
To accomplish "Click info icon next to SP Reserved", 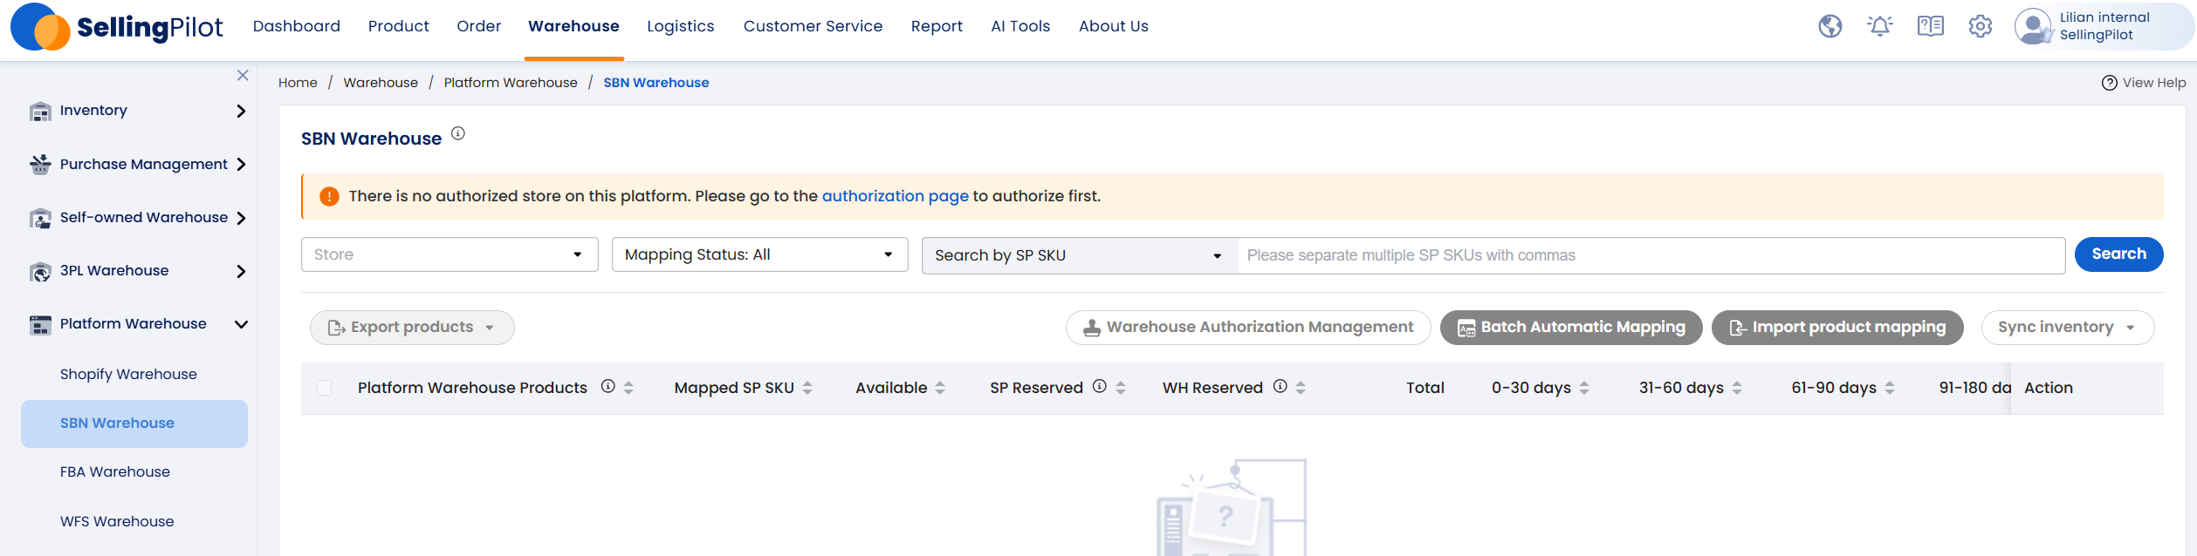I will (x=1100, y=386).
